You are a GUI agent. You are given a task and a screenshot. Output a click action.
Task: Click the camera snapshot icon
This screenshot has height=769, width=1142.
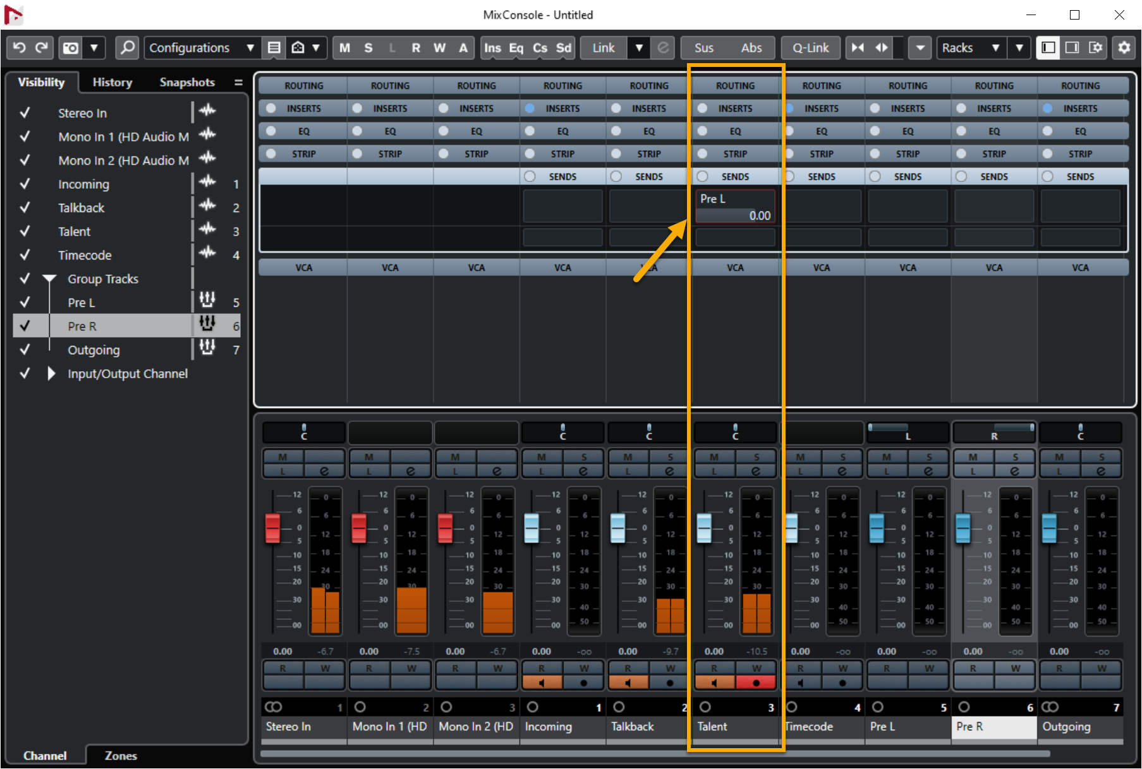71,48
